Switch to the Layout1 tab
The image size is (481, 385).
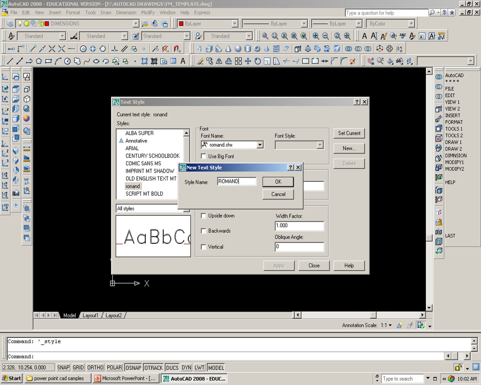pyautogui.click(x=90, y=315)
